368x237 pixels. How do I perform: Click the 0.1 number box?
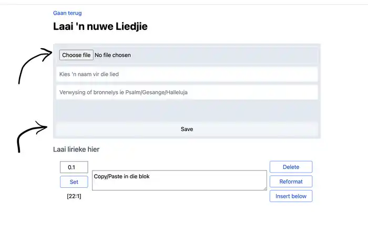coord(74,167)
